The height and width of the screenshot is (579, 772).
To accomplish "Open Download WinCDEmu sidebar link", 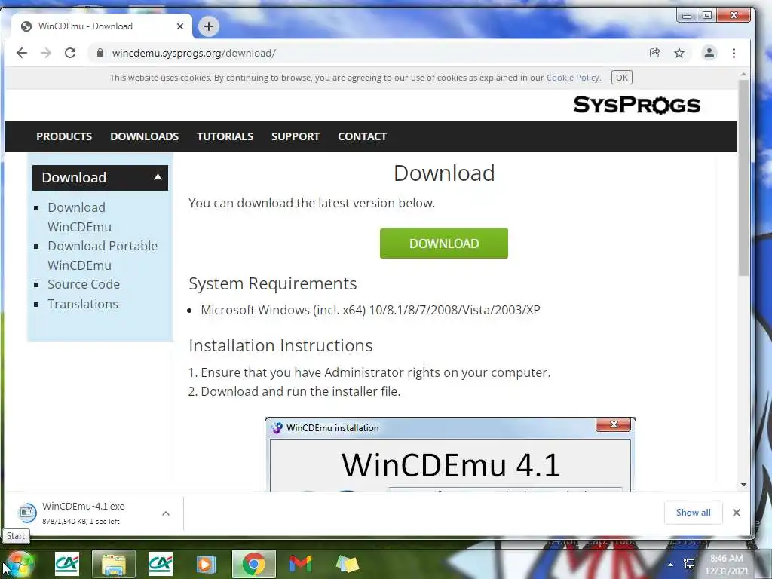I will (78, 217).
